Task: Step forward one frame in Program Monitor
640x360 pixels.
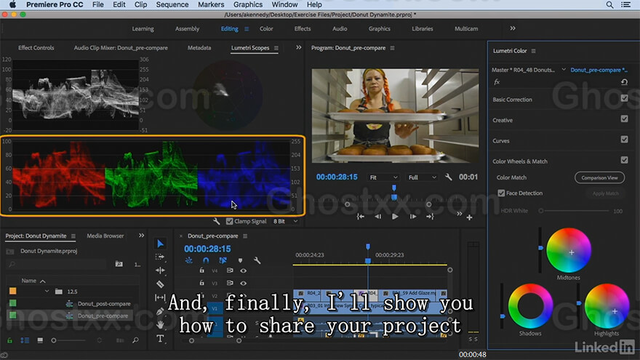Action: 413,217
